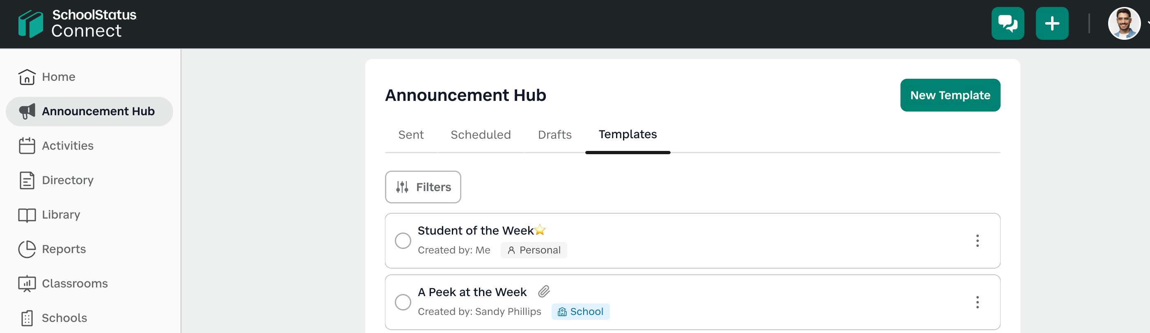This screenshot has height=333, width=1150.
Task: Open the chat messages icon
Action: pos(1007,24)
